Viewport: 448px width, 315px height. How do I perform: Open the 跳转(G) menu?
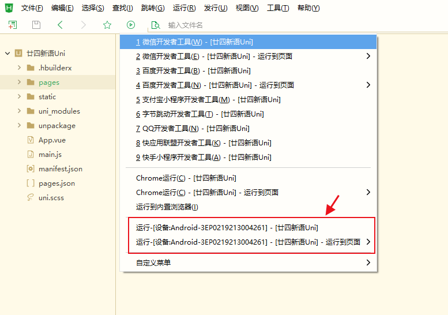coord(153,8)
